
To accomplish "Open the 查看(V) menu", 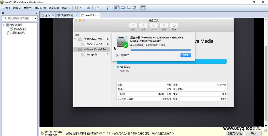I will pos(27,8).
